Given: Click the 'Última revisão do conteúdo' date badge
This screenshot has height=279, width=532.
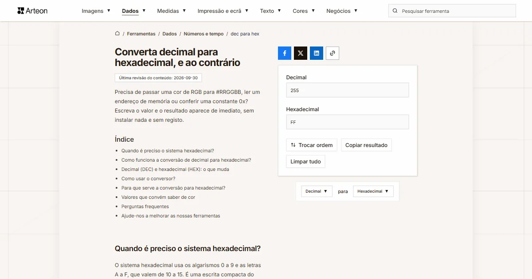Looking at the screenshot, I should coord(158,77).
